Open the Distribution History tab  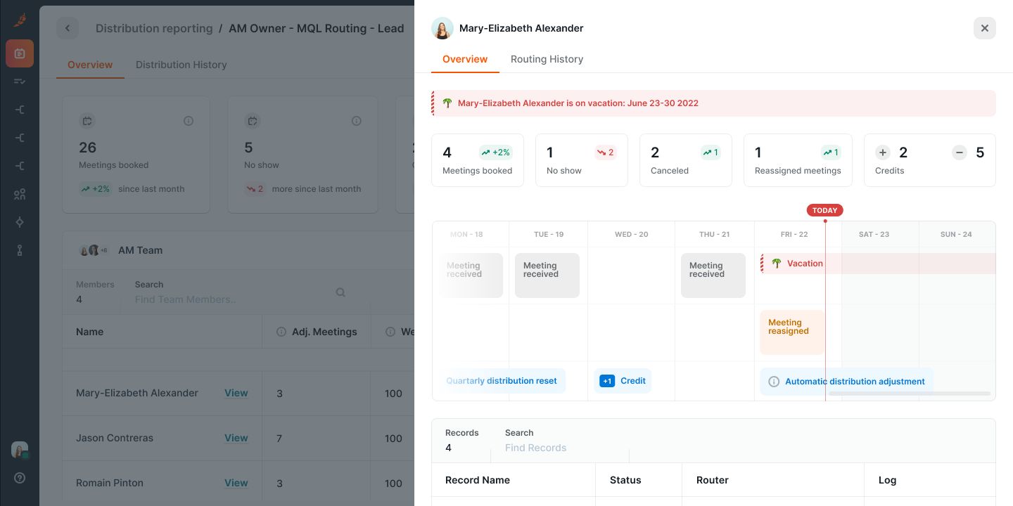click(x=181, y=64)
